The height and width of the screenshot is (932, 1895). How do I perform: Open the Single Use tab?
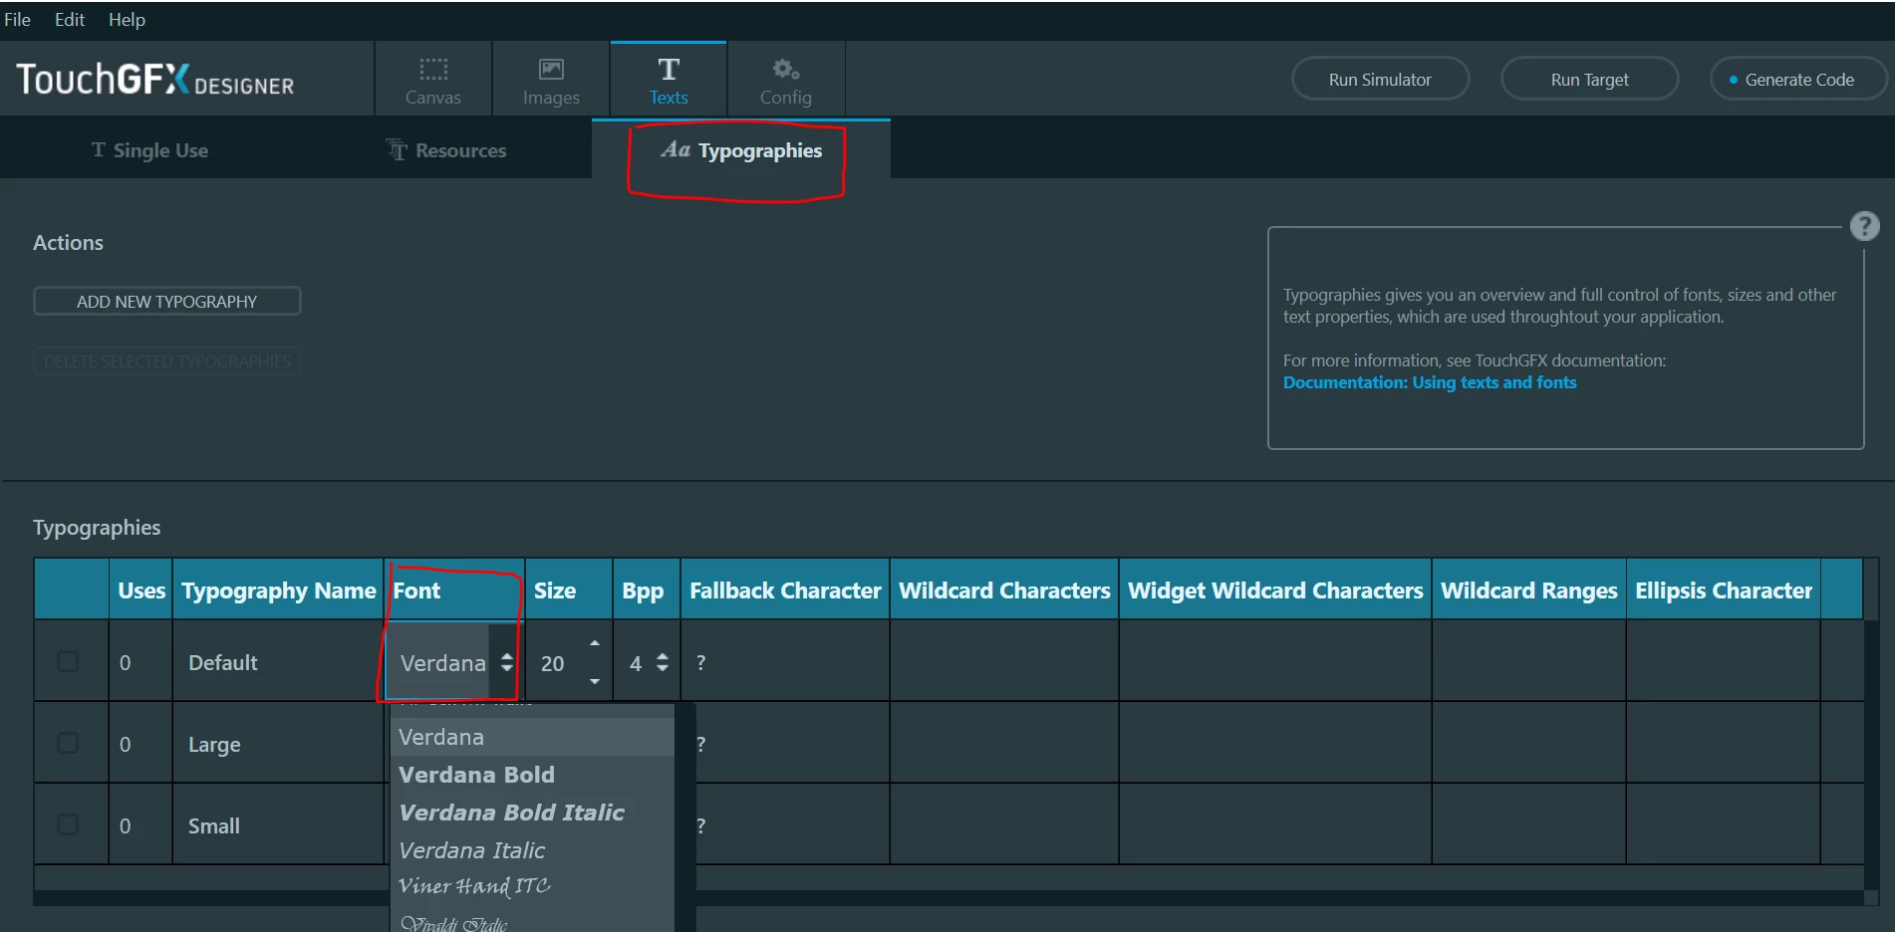point(149,150)
